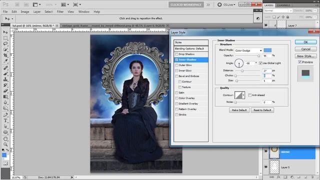Select the Eraser tool
320x180 pixels.
click(x=5, y=90)
